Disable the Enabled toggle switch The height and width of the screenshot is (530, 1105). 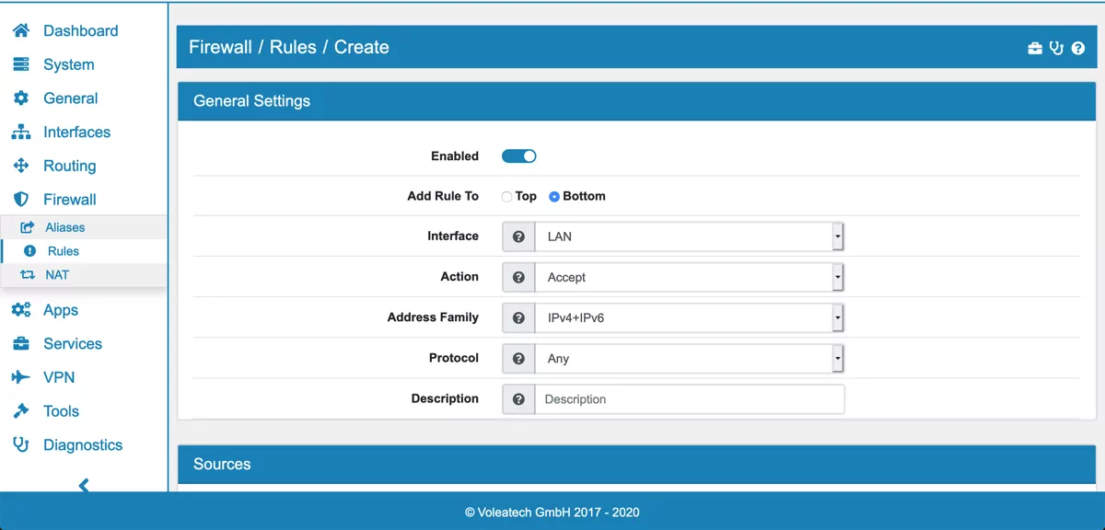(518, 156)
